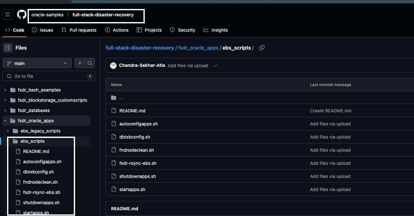Click the Last commit message column header
The height and width of the screenshot is (216, 414).
tap(331, 85)
